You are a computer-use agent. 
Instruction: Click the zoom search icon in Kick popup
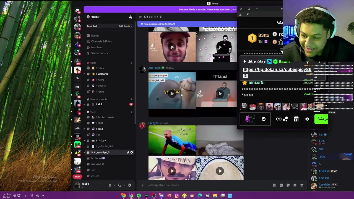(247, 14)
